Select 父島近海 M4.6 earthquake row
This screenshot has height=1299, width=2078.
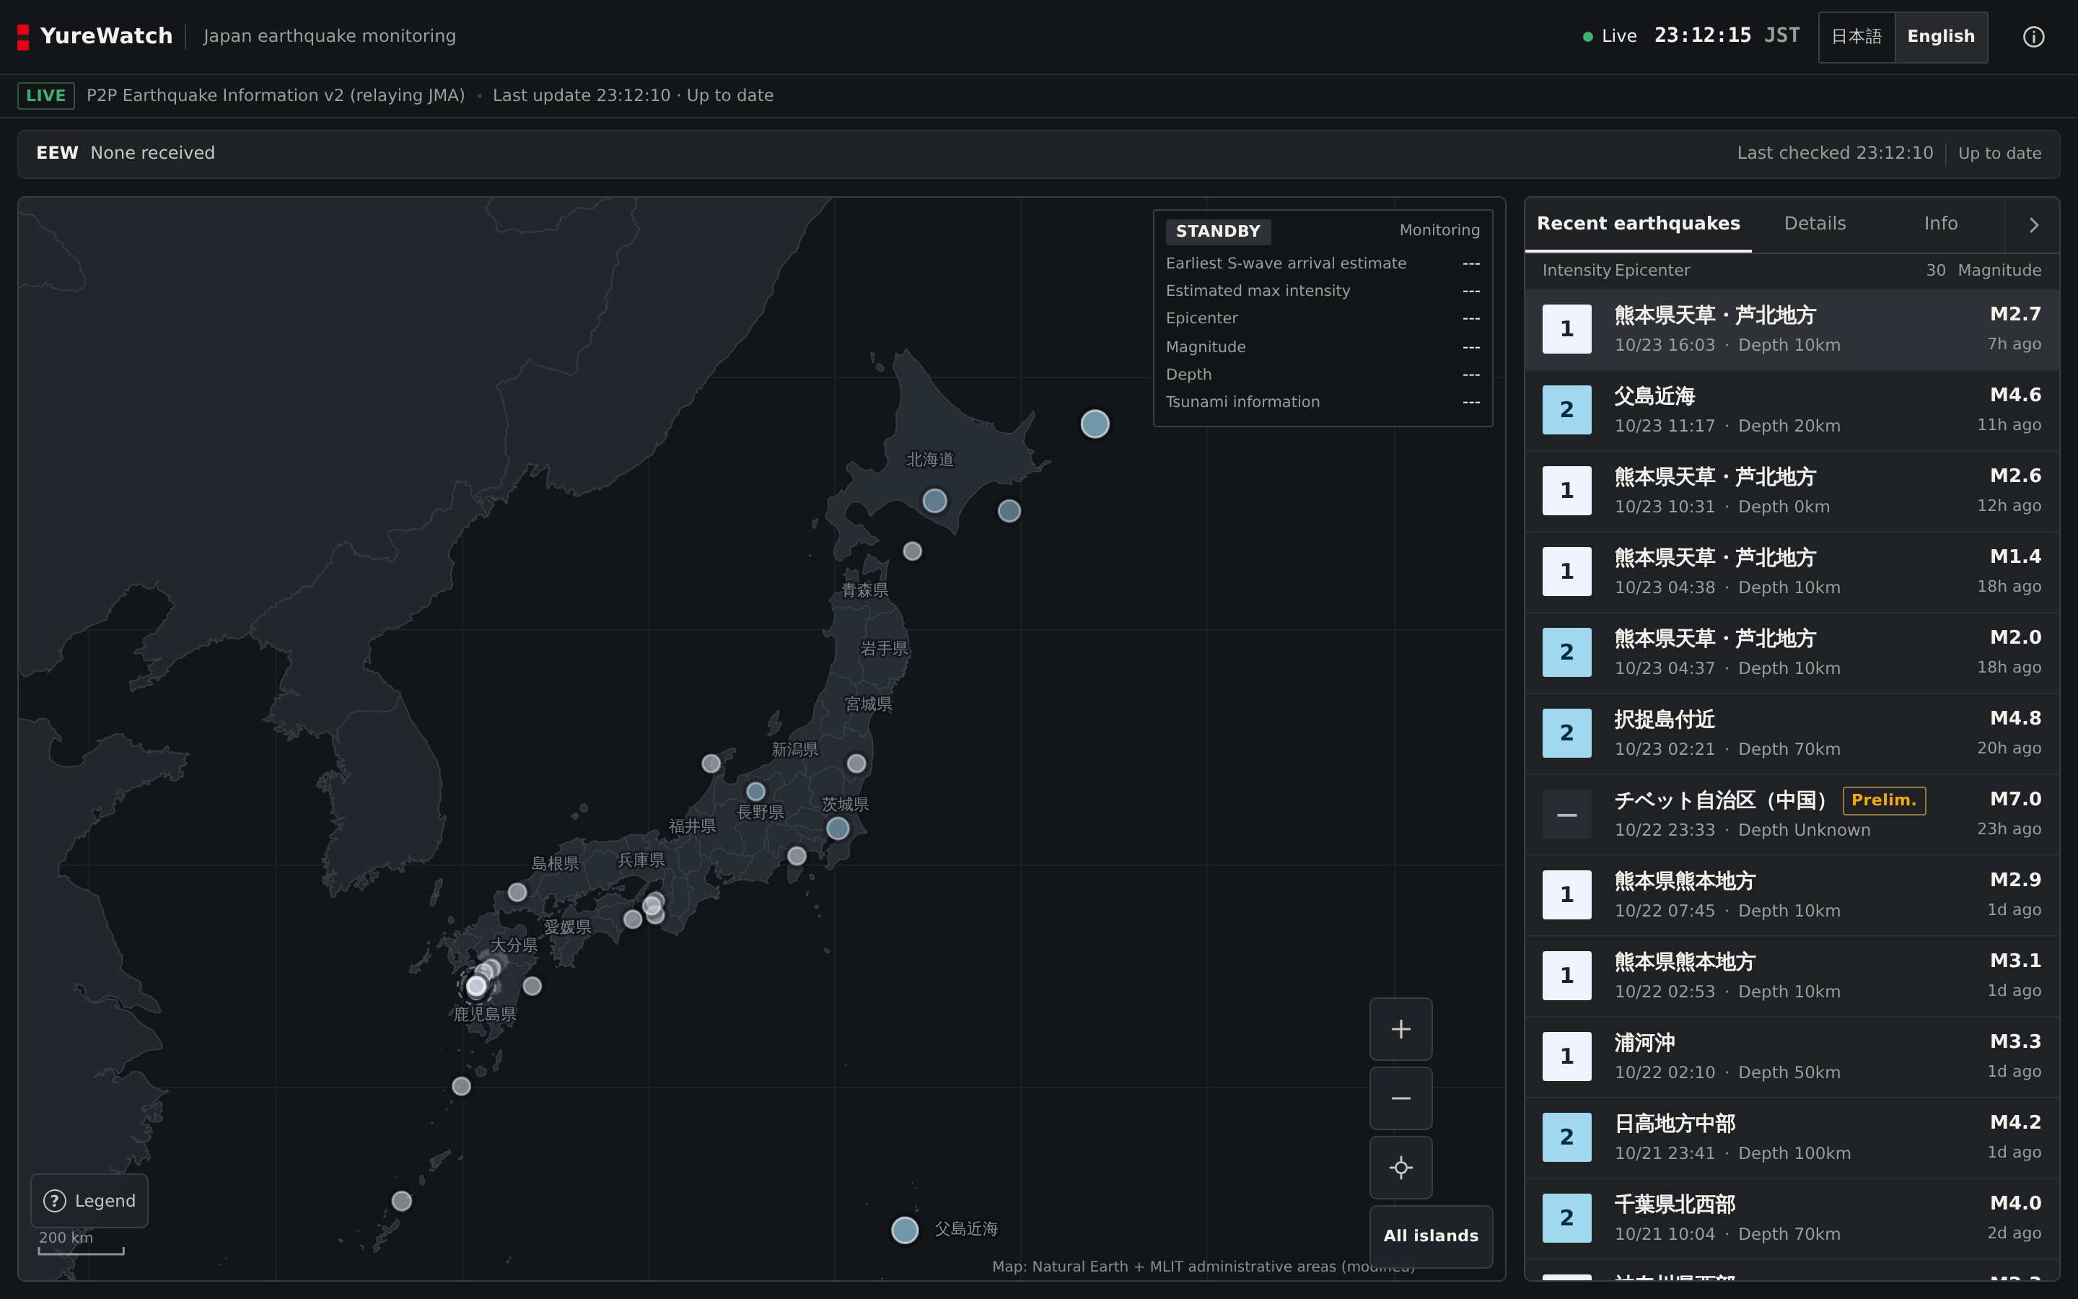point(1792,410)
